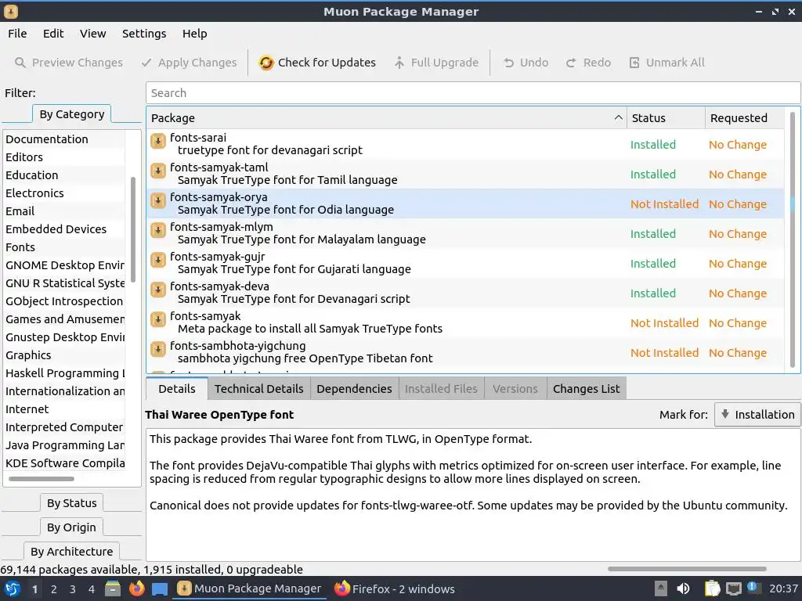Click the eject removable media tray icon

661,588
